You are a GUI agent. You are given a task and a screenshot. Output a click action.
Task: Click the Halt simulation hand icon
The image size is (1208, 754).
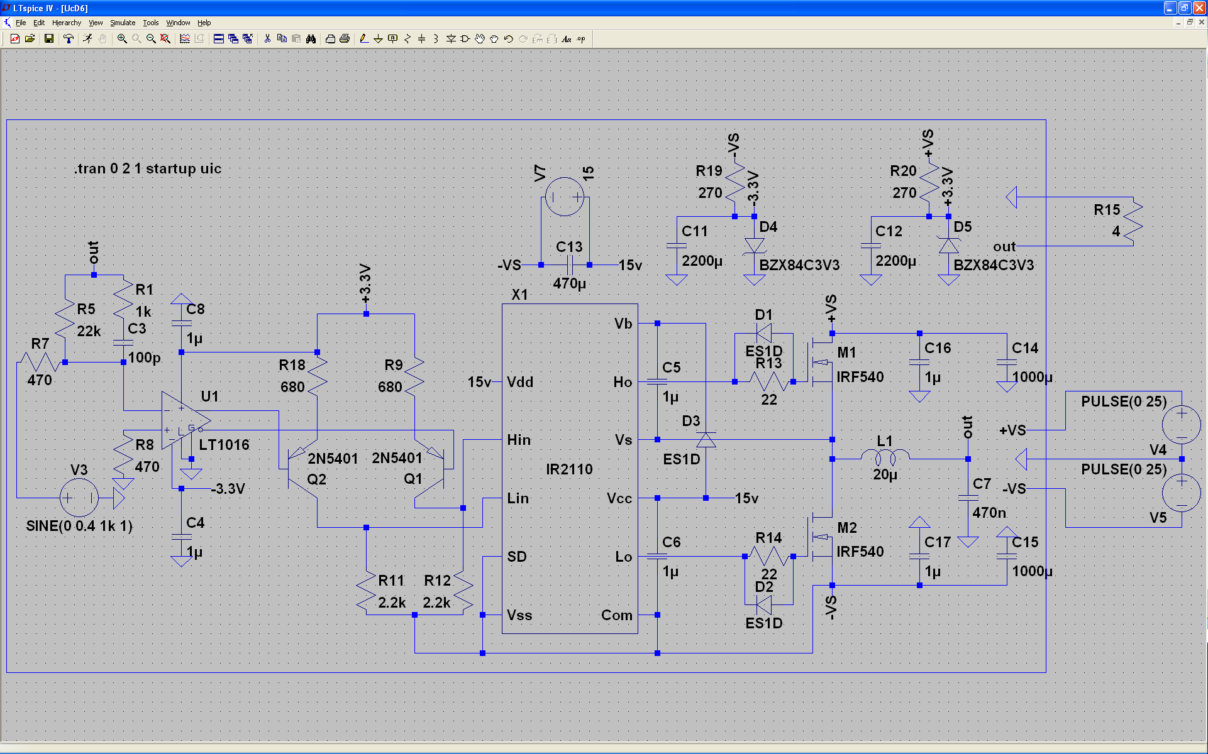[102, 39]
